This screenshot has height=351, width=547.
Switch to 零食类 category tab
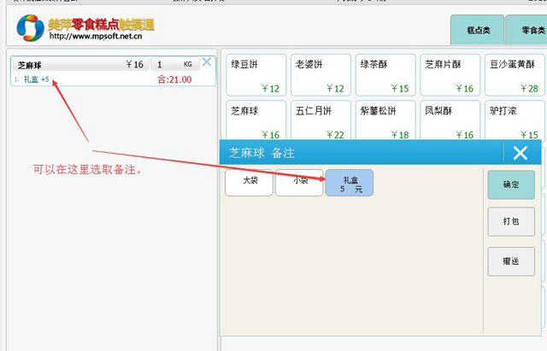(526, 30)
